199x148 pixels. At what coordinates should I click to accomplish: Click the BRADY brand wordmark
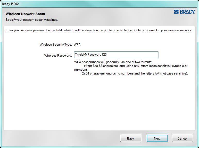click(187, 12)
